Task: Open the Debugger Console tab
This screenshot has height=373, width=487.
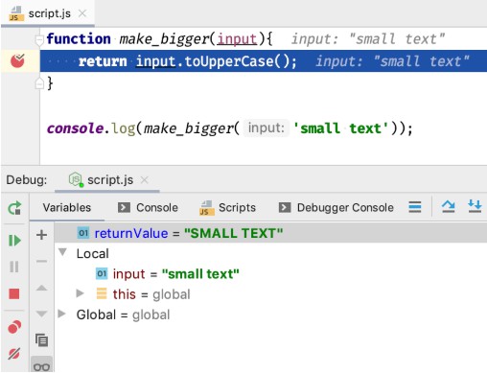Action: point(336,208)
